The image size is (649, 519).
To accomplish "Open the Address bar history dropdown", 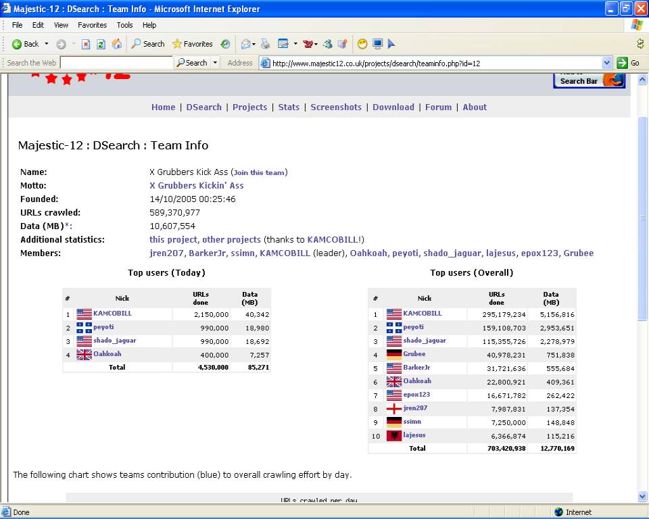I will coord(607,63).
